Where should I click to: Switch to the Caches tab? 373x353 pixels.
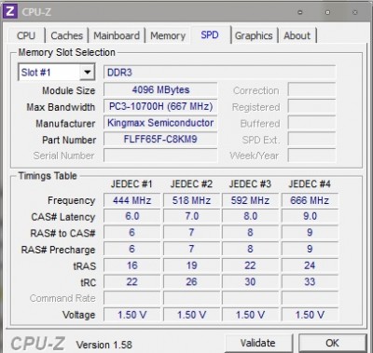tap(66, 35)
